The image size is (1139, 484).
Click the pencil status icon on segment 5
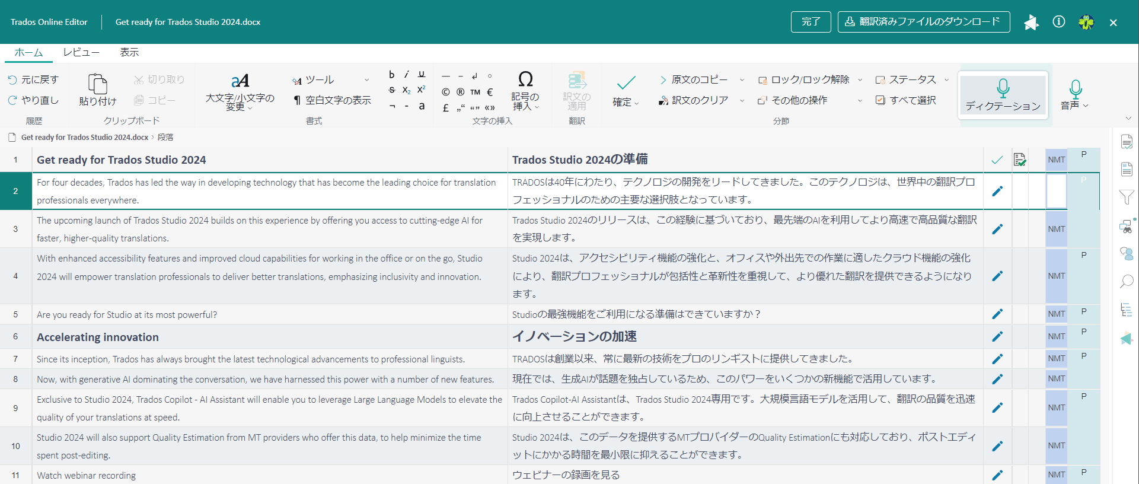click(x=997, y=314)
